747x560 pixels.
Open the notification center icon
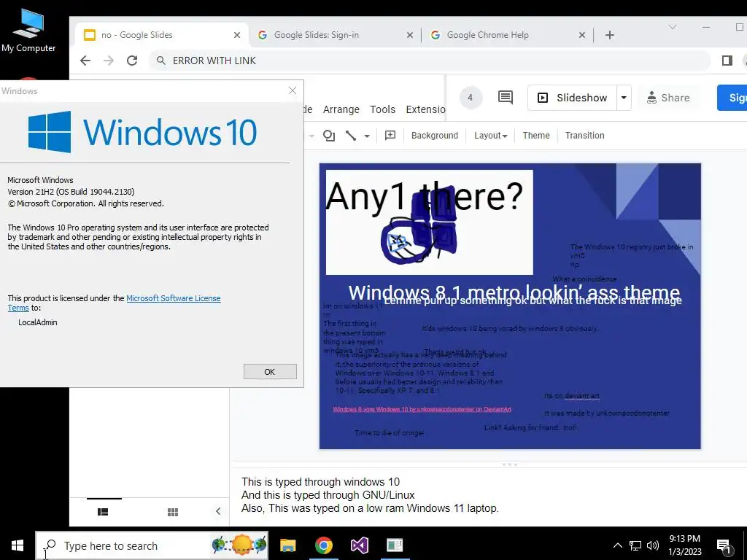pyautogui.click(x=724, y=547)
